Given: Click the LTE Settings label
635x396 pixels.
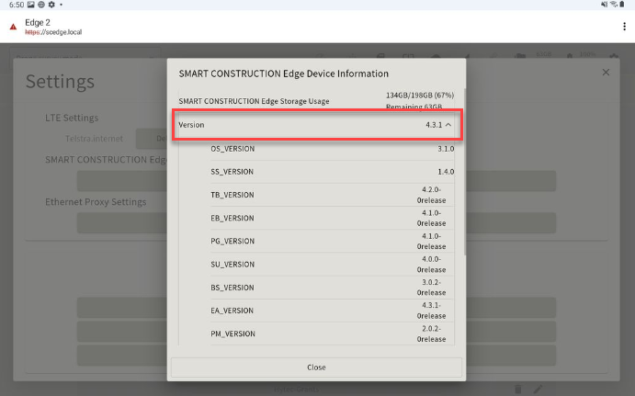Looking at the screenshot, I should click(72, 118).
